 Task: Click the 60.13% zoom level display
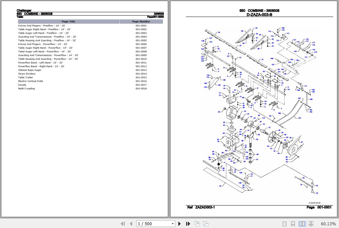click(328, 224)
